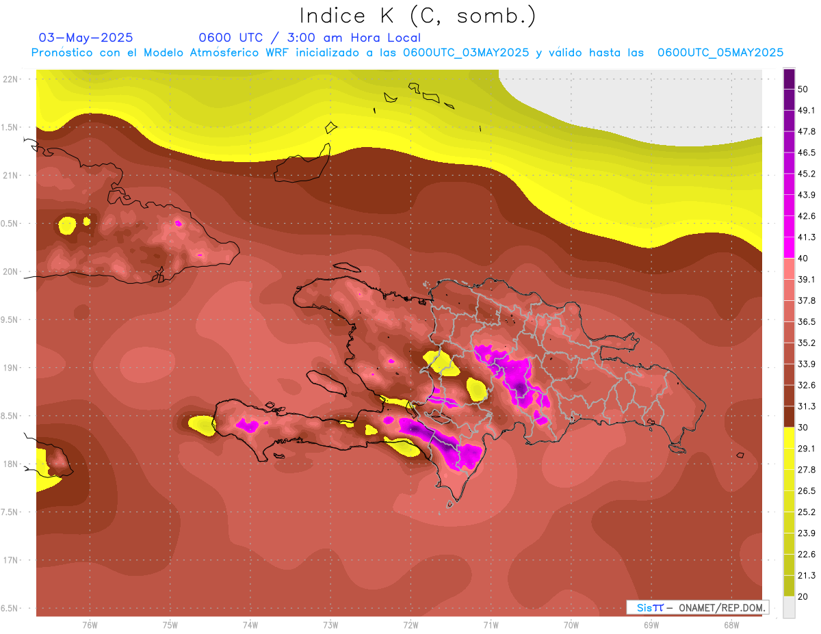The width and height of the screenshot is (821, 634).
Task: Pick the dark purple legend band above 50
Action: [x=789, y=79]
